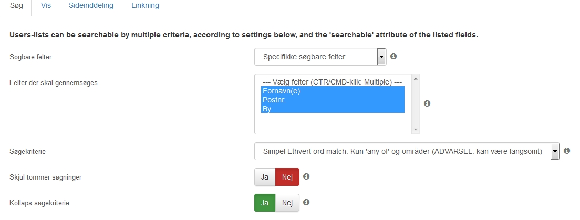Expand the Søgekriterie dropdown arrow
The width and height of the screenshot is (580, 220).
coord(555,151)
